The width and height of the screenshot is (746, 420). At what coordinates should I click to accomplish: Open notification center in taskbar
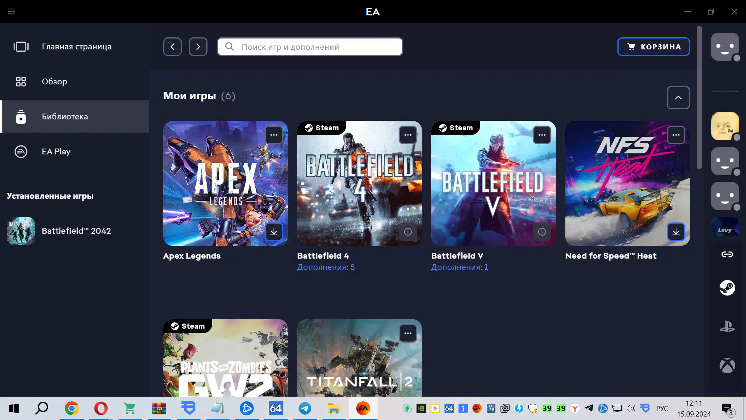[728, 409]
